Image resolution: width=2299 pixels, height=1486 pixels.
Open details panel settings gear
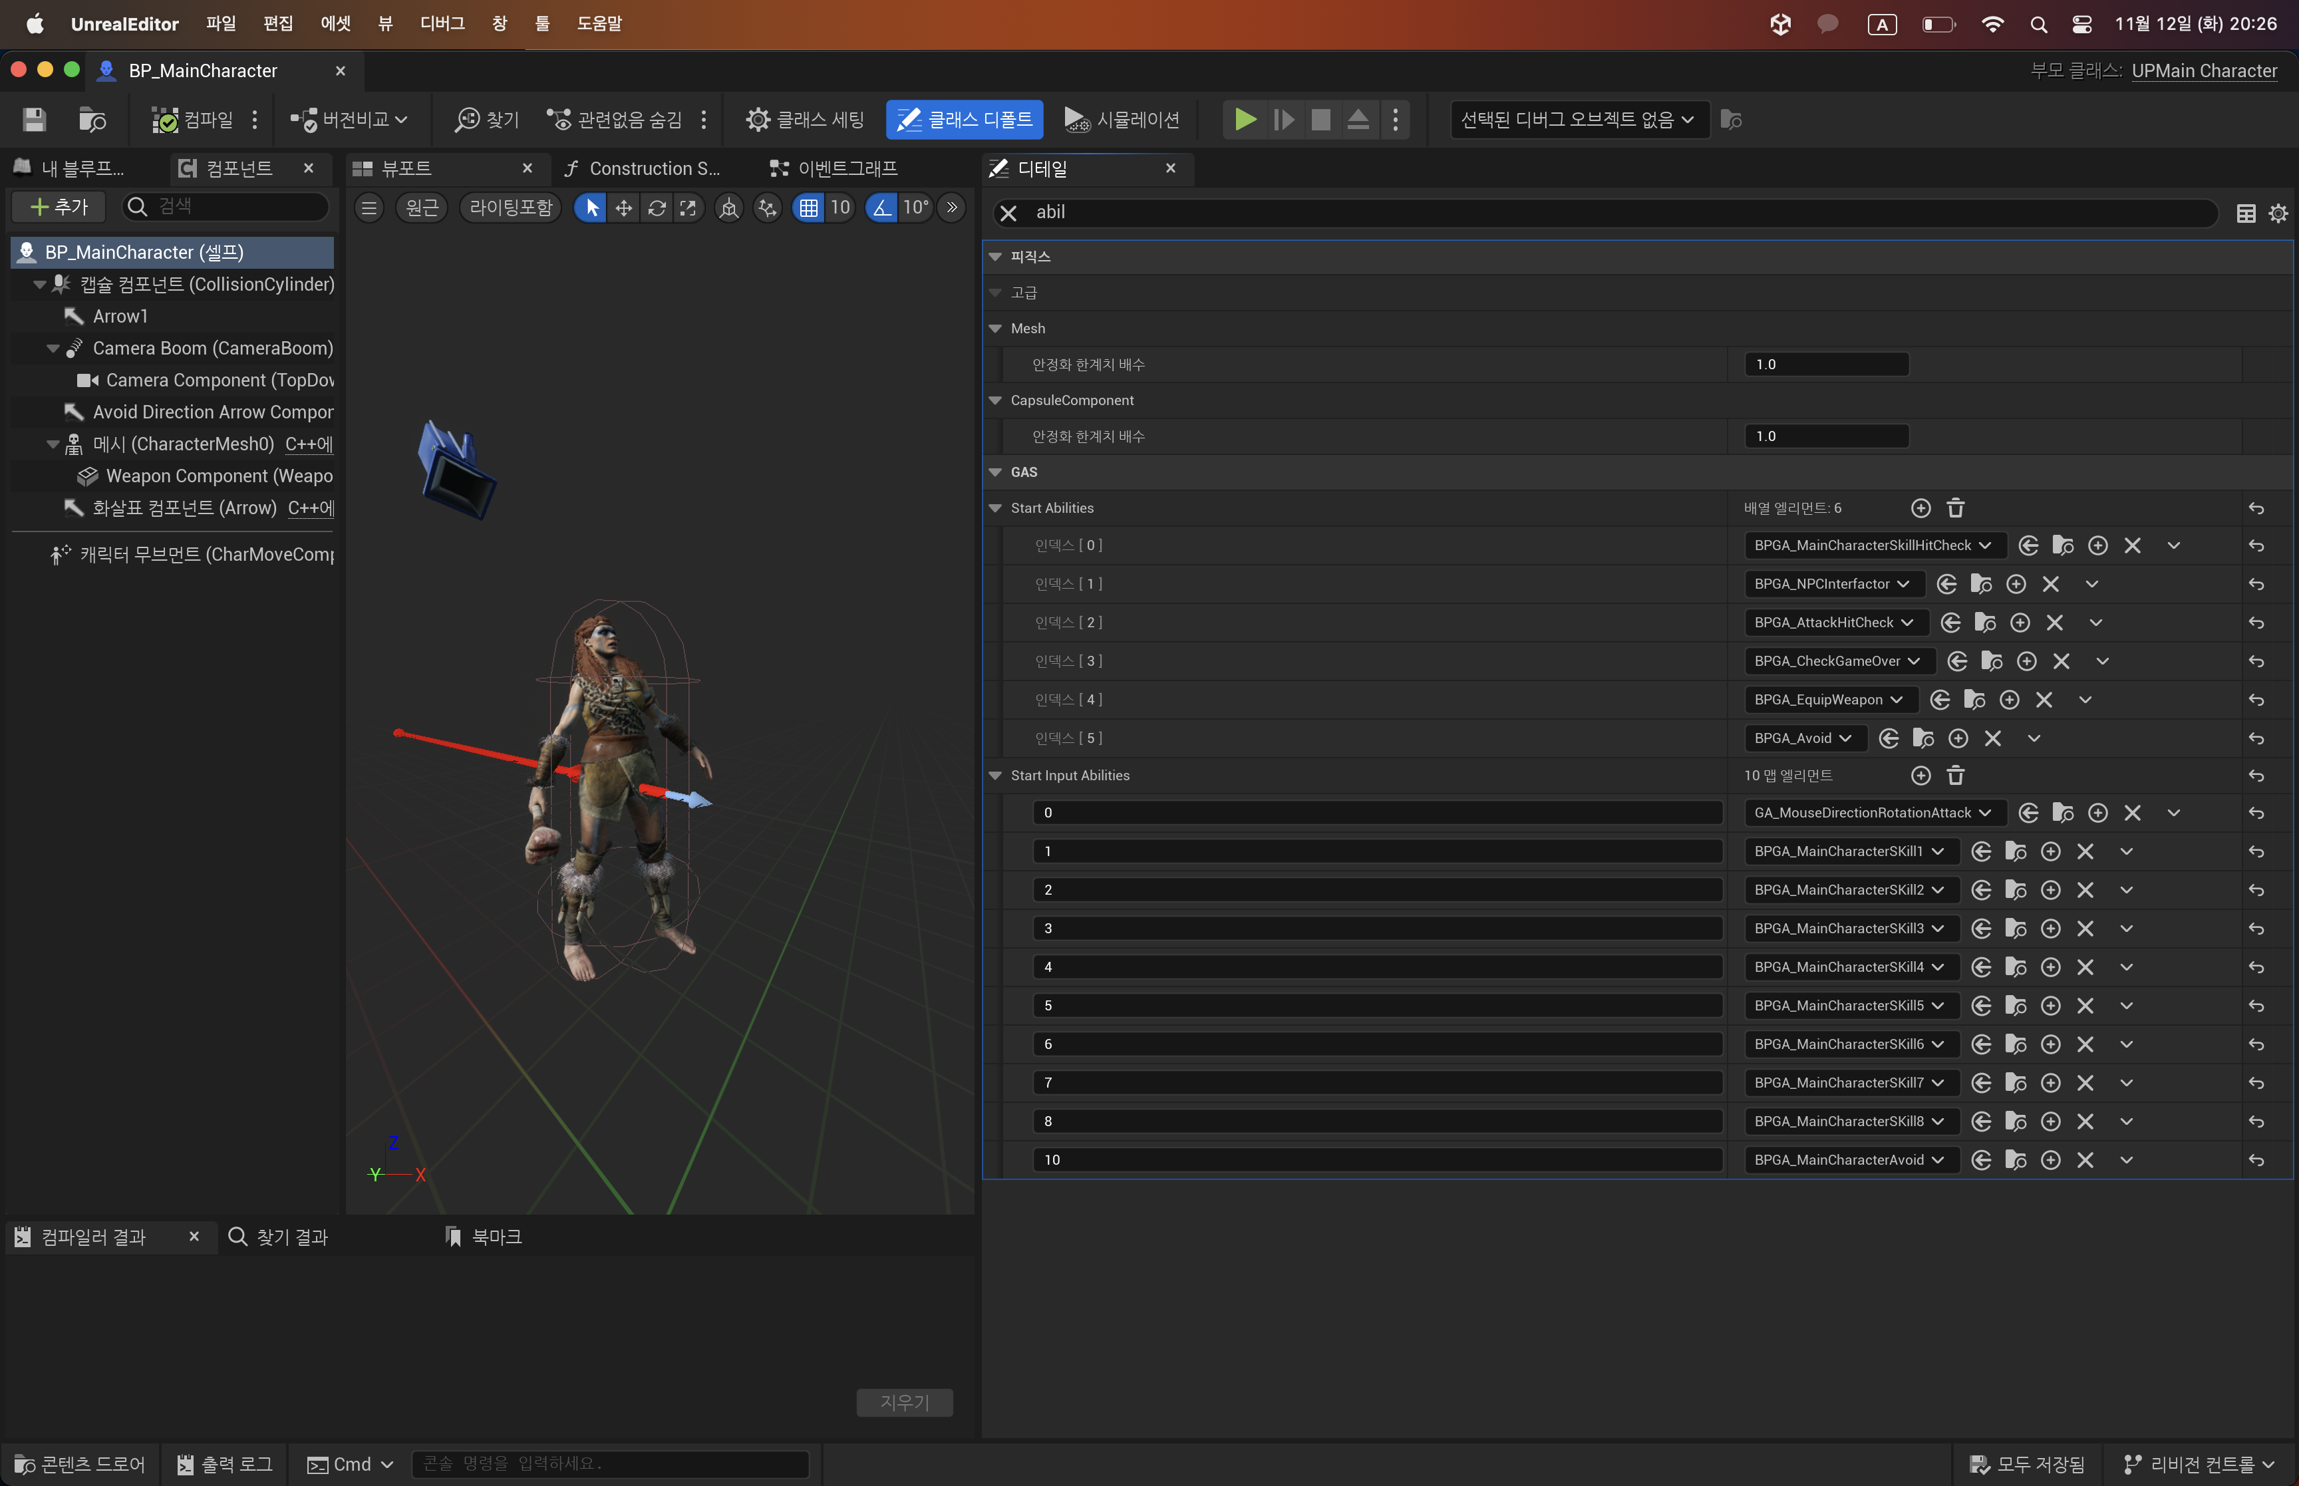(x=2277, y=214)
